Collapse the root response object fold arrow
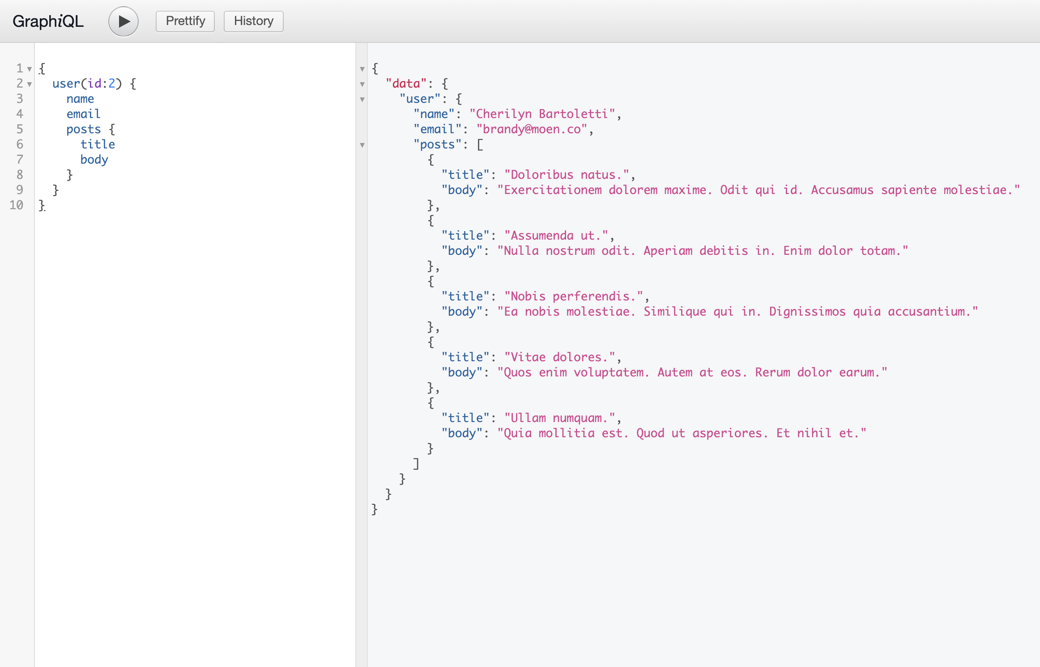The width and height of the screenshot is (1040, 667). (x=362, y=69)
